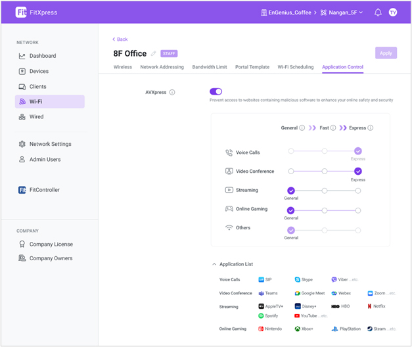Click the notification bell icon

point(378,12)
